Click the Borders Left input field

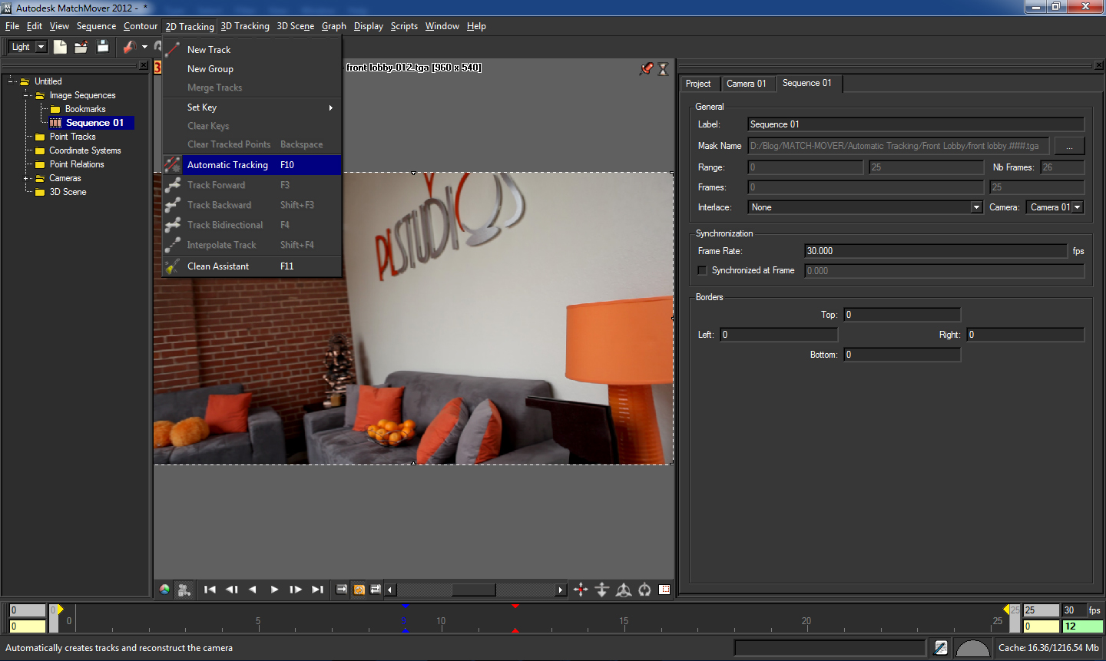tap(779, 335)
